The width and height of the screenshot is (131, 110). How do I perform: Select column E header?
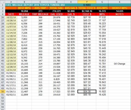tap(71, 2)
